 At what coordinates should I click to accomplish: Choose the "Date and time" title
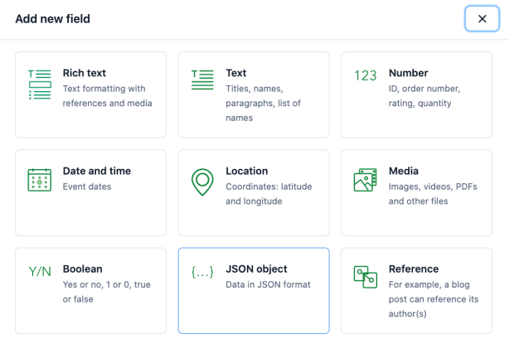click(97, 171)
